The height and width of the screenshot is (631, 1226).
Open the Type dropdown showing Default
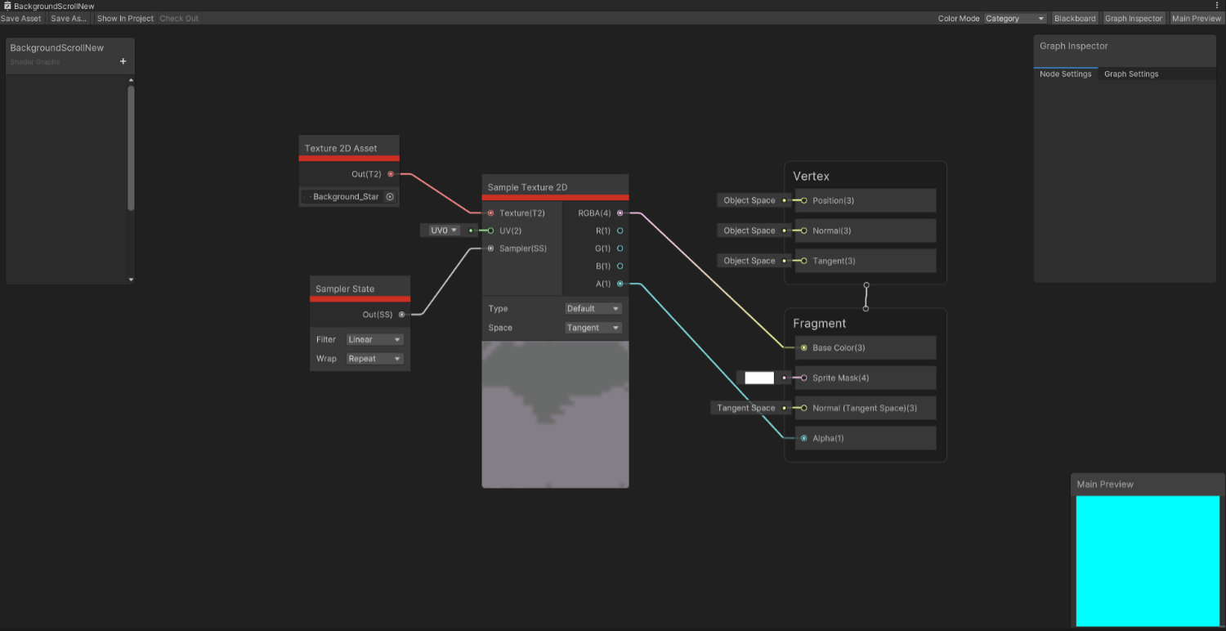593,308
